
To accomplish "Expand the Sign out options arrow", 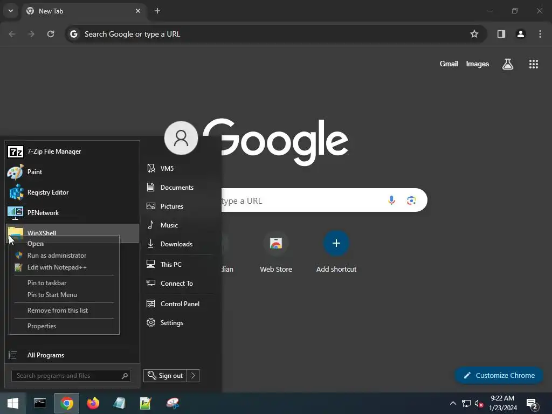I will pos(193,376).
